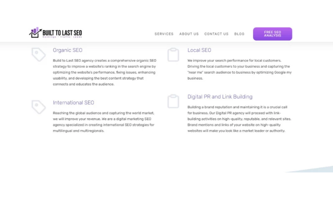
Task: Click the Free SEO Analysis button
Action: pos(273,34)
